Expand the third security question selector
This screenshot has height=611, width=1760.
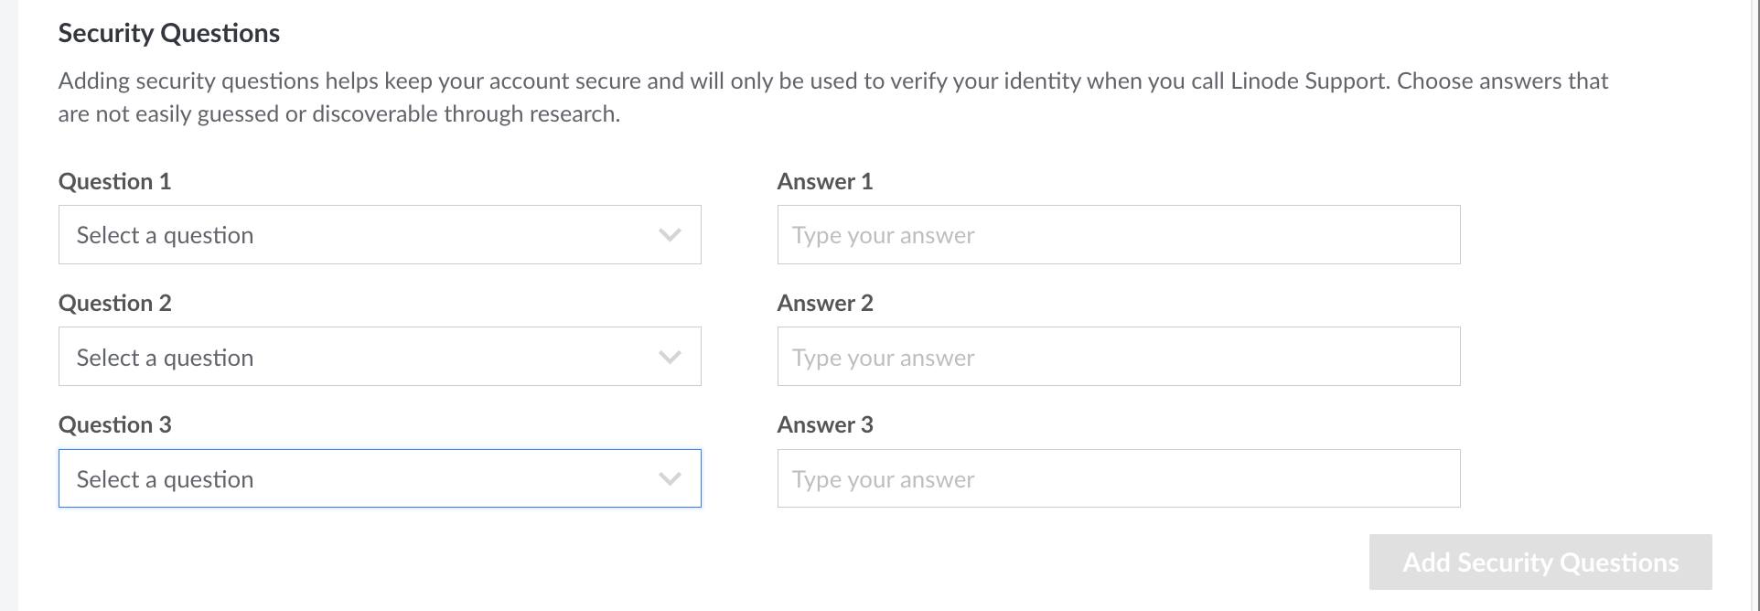coord(380,478)
